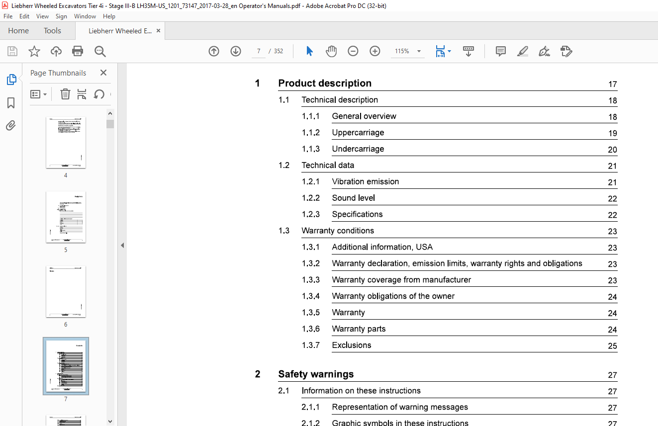
Task: Go to Specifications entry
Action: click(x=358, y=214)
